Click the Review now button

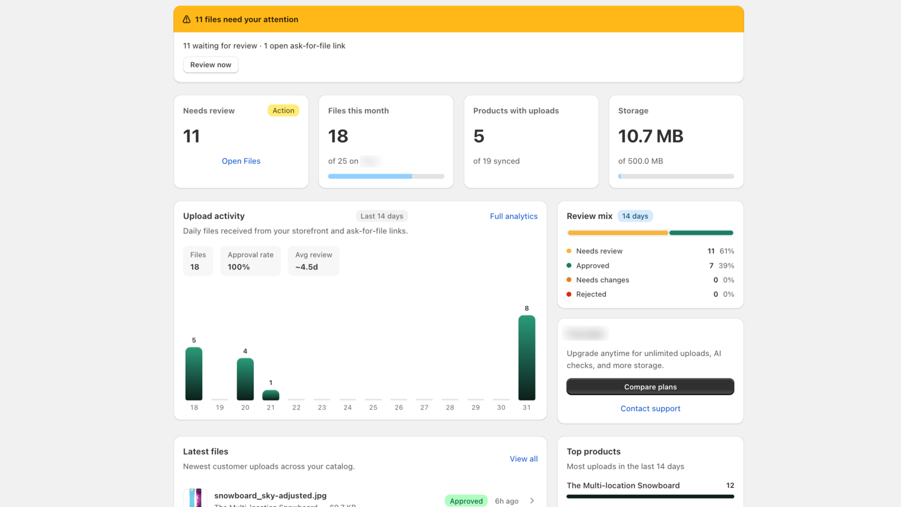(x=211, y=65)
